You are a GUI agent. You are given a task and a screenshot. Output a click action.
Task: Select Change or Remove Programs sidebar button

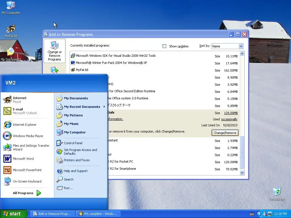coord(55,51)
